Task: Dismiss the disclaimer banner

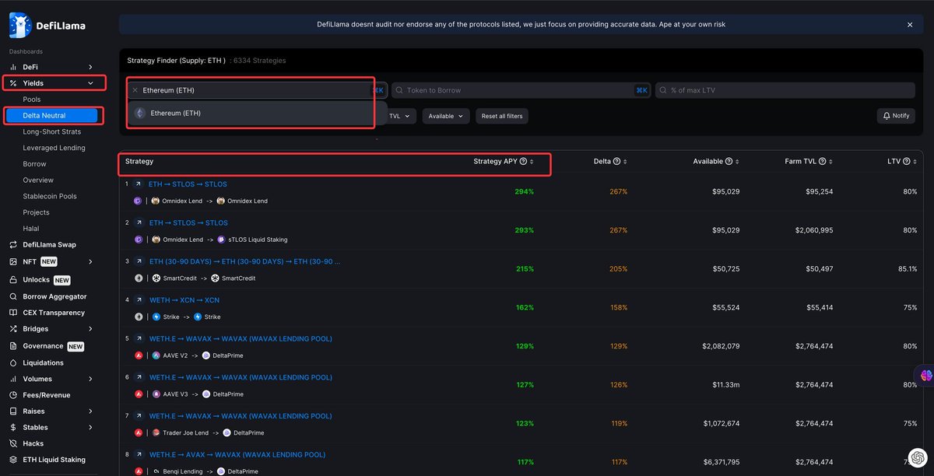Action: 910,25
